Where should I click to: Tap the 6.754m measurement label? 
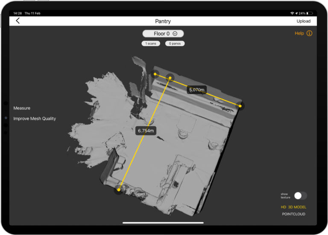click(146, 131)
